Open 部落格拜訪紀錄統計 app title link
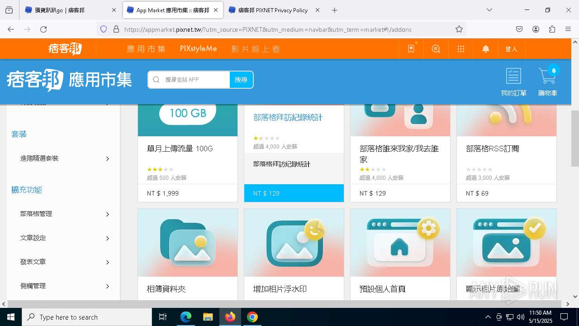This screenshot has width=579, height=326. [x=288, y=118]
